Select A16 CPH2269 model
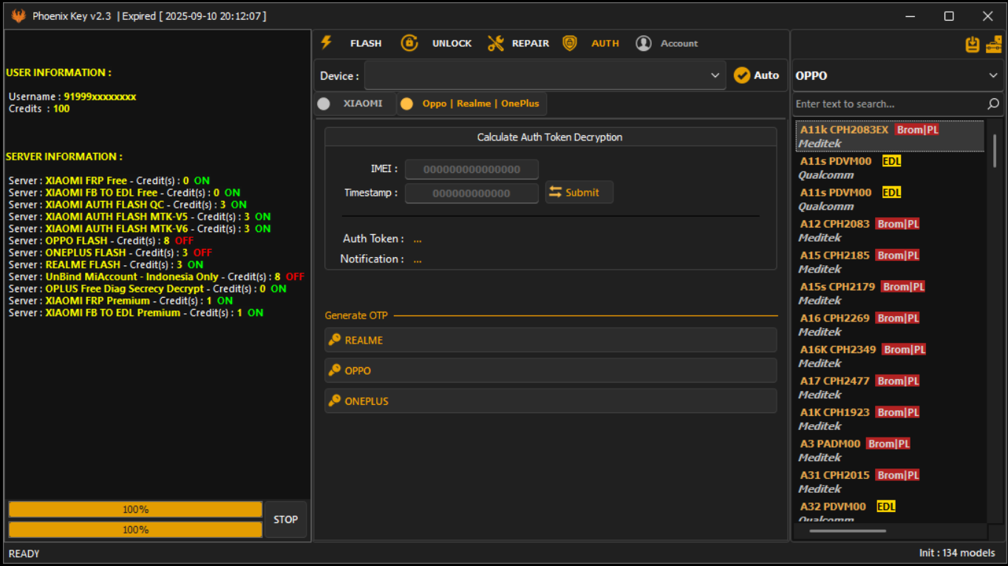 tap(890, 324)
